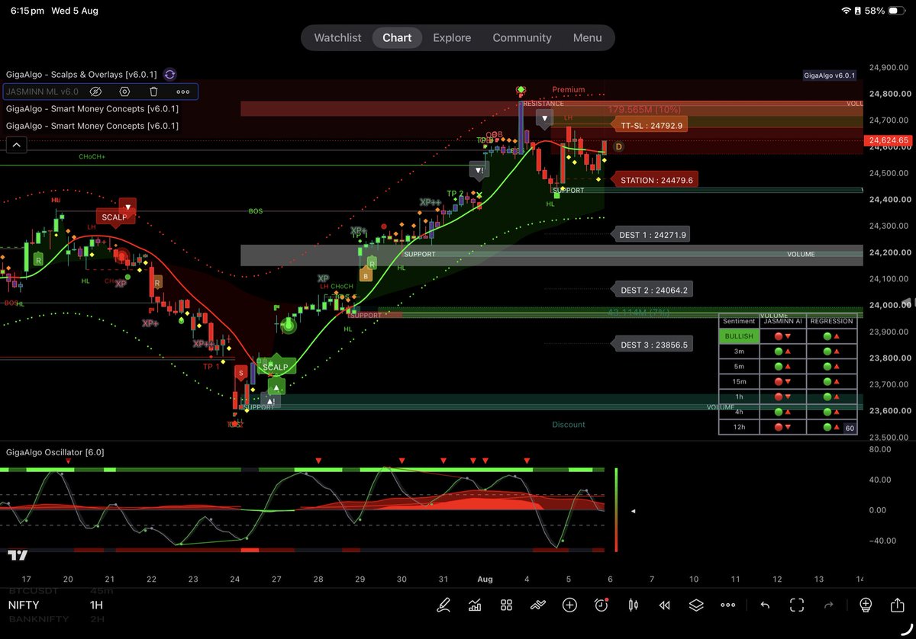This screenshot has height=639, width=916.
Task: Tap the 60 badge in table corner
Action: [850, 429]
